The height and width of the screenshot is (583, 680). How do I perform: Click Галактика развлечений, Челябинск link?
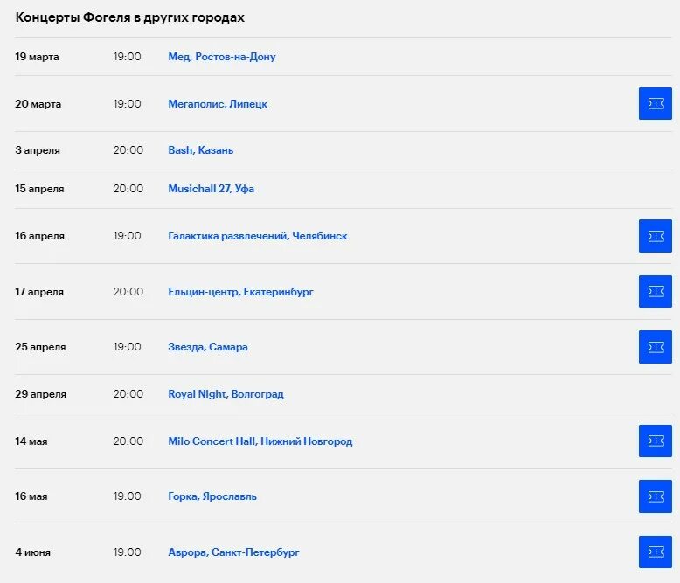[x=257, y=236]
